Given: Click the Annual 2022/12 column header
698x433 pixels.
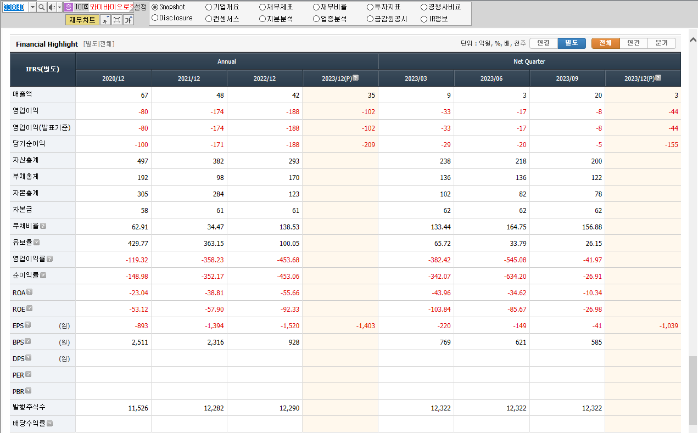Looking at the screenshot, I should coord(265,78).
